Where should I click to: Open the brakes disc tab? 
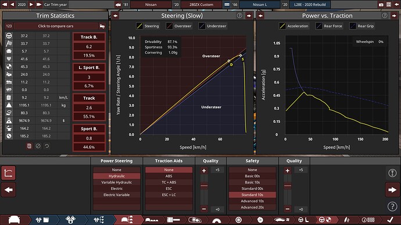coord(260,220)
